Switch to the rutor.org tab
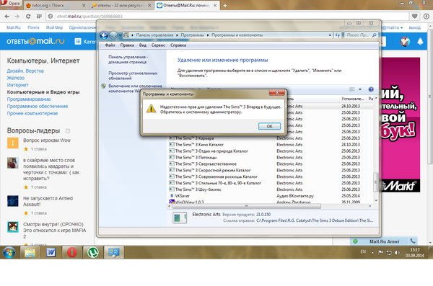The image size is (433, 286). coord(56,5)
